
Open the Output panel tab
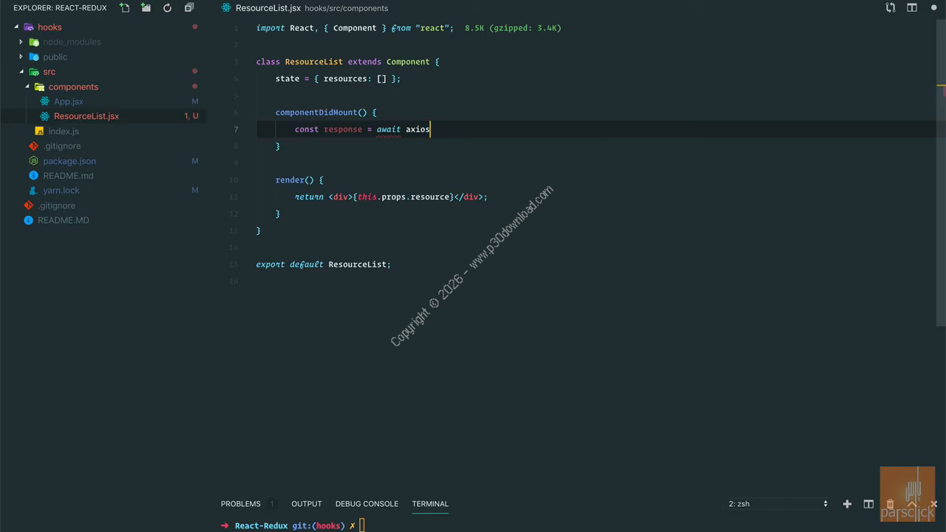click(306, 504)
